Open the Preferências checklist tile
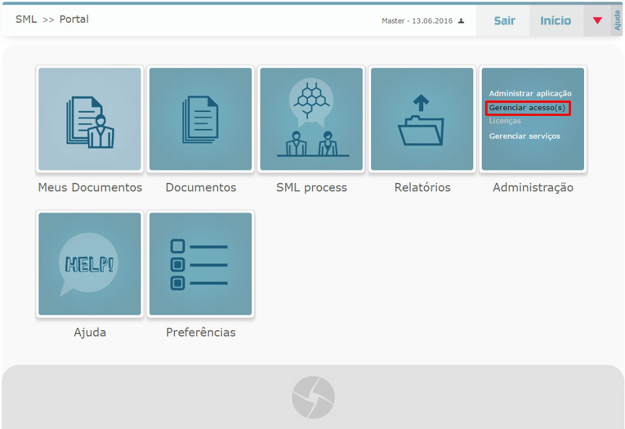 point(200,264)
